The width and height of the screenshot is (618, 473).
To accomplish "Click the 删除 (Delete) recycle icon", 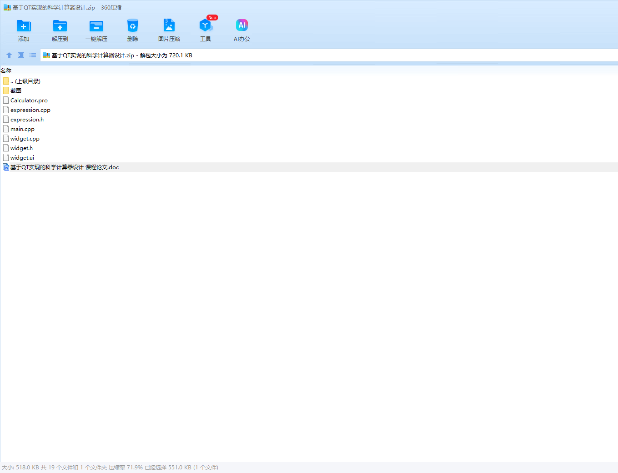I will 133,25.
